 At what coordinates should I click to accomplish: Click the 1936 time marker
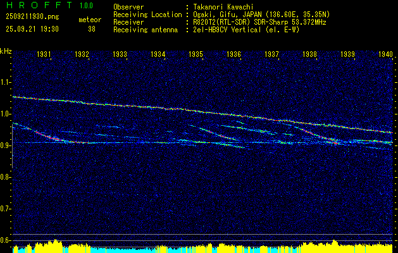click(233, 54)
